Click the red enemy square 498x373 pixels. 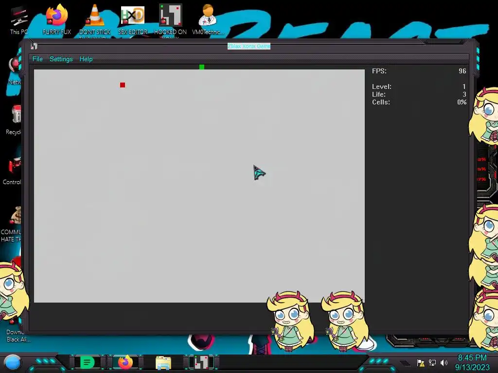[123, 85]
